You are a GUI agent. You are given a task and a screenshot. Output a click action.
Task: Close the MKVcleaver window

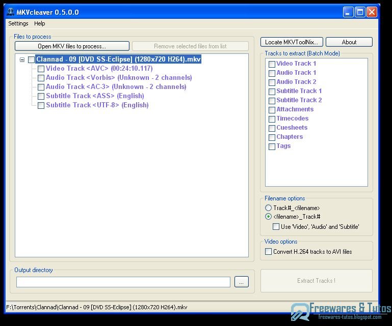(x=372, y=12)
